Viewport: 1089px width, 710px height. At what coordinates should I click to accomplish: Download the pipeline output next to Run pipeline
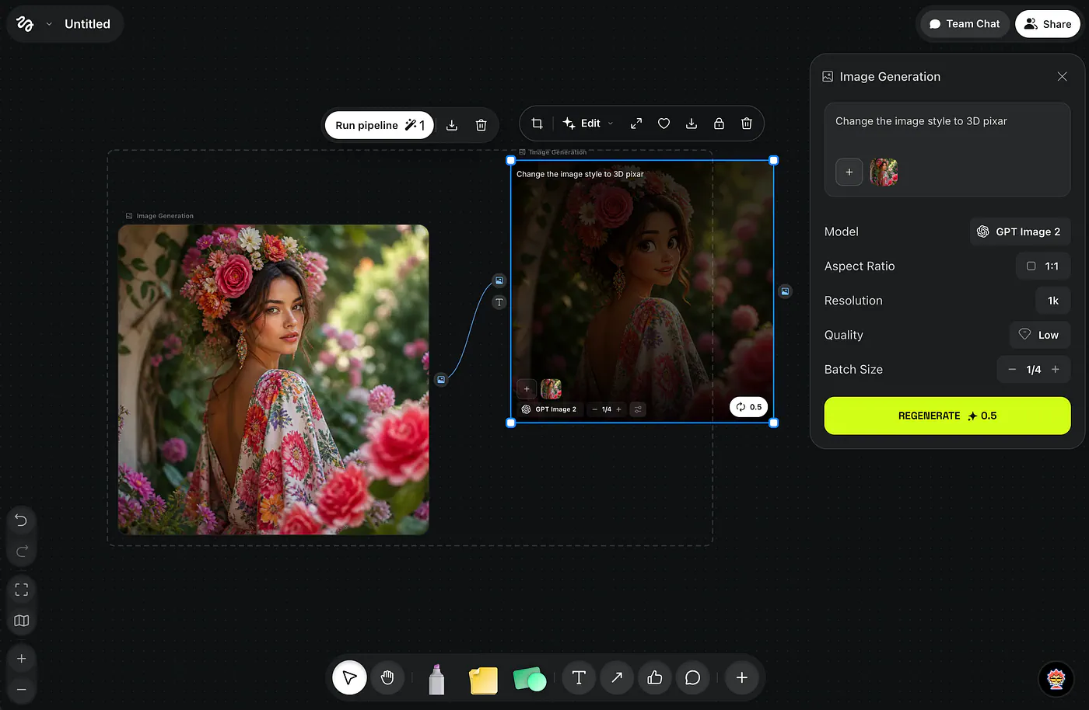pos(452,125)
